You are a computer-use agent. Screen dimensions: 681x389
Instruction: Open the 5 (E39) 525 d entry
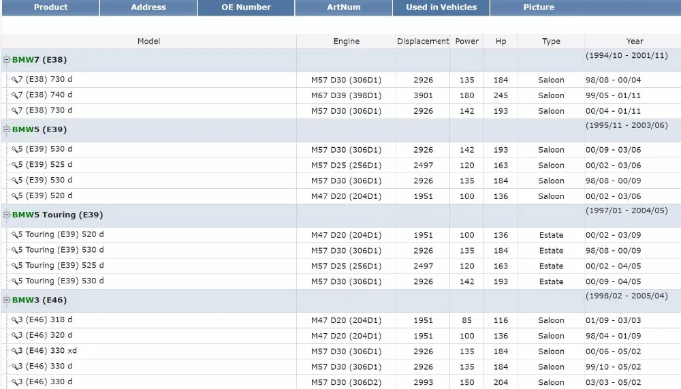tap(45, 165)
